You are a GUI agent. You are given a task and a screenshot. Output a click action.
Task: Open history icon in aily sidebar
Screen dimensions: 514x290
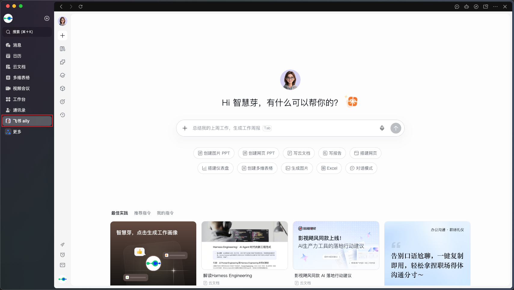coord(63,115)
